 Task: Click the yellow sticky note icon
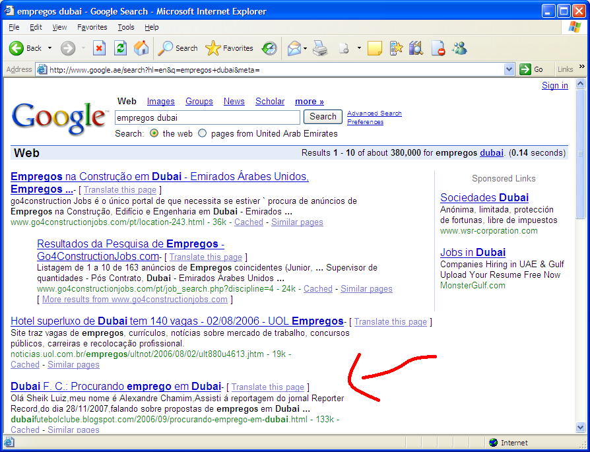coord(374,48)
